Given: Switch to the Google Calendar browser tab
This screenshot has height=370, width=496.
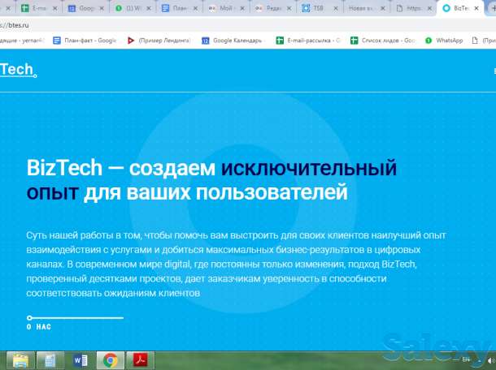Looking at the screenshot, I should click(x=83, y=9).
